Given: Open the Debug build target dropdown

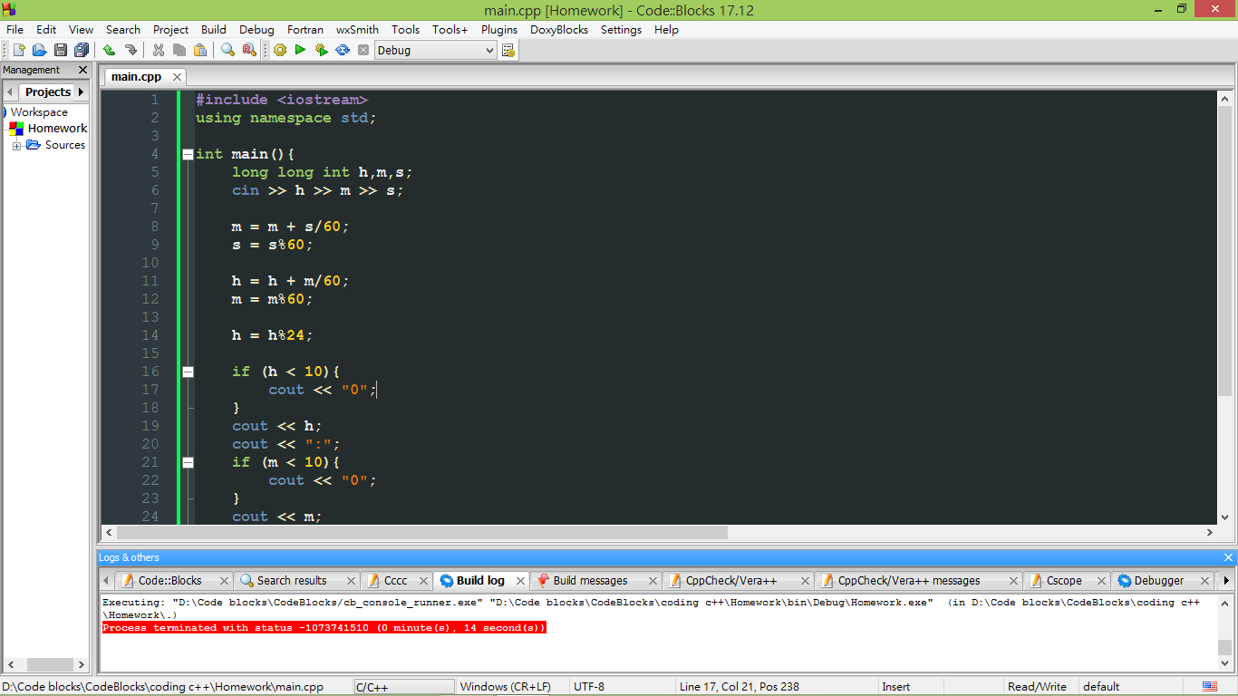Looking at the screenshot, I should [x=436, y=50].
